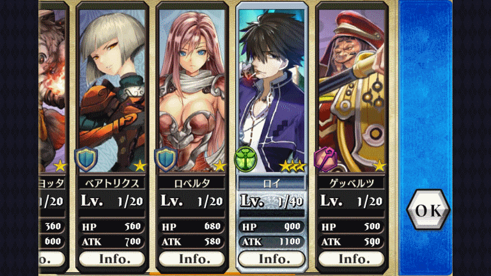
Task: Select the pink-haired ロベルタ portrait
Action: pos(192,91)
